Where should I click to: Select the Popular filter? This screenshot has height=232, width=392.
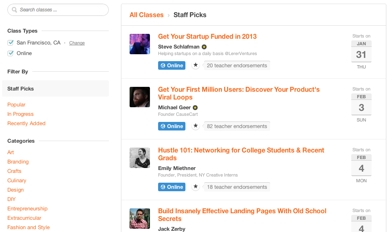[16, 105]
